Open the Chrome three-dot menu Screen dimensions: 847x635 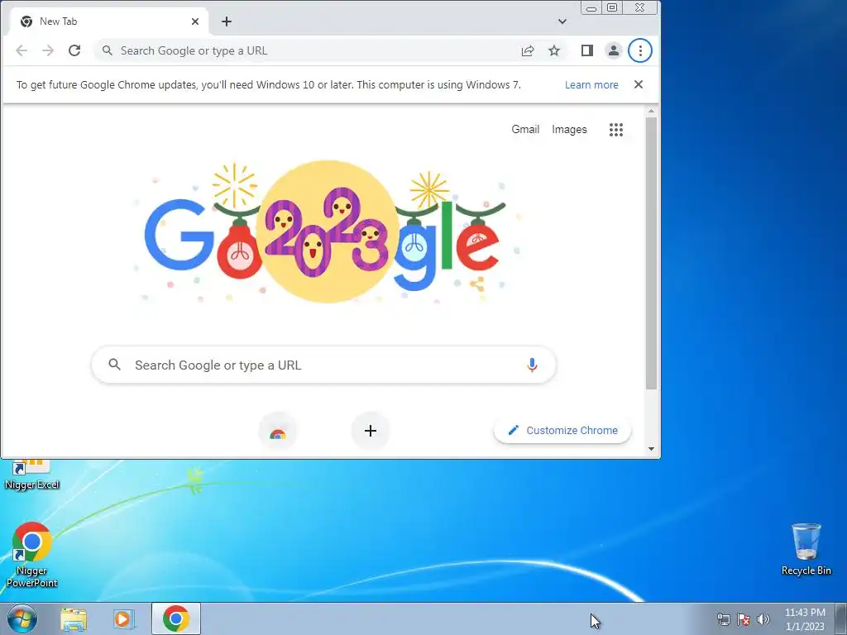click(640, 50)
